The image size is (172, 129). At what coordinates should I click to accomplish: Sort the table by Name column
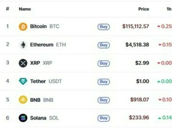(x=25, y=9)
